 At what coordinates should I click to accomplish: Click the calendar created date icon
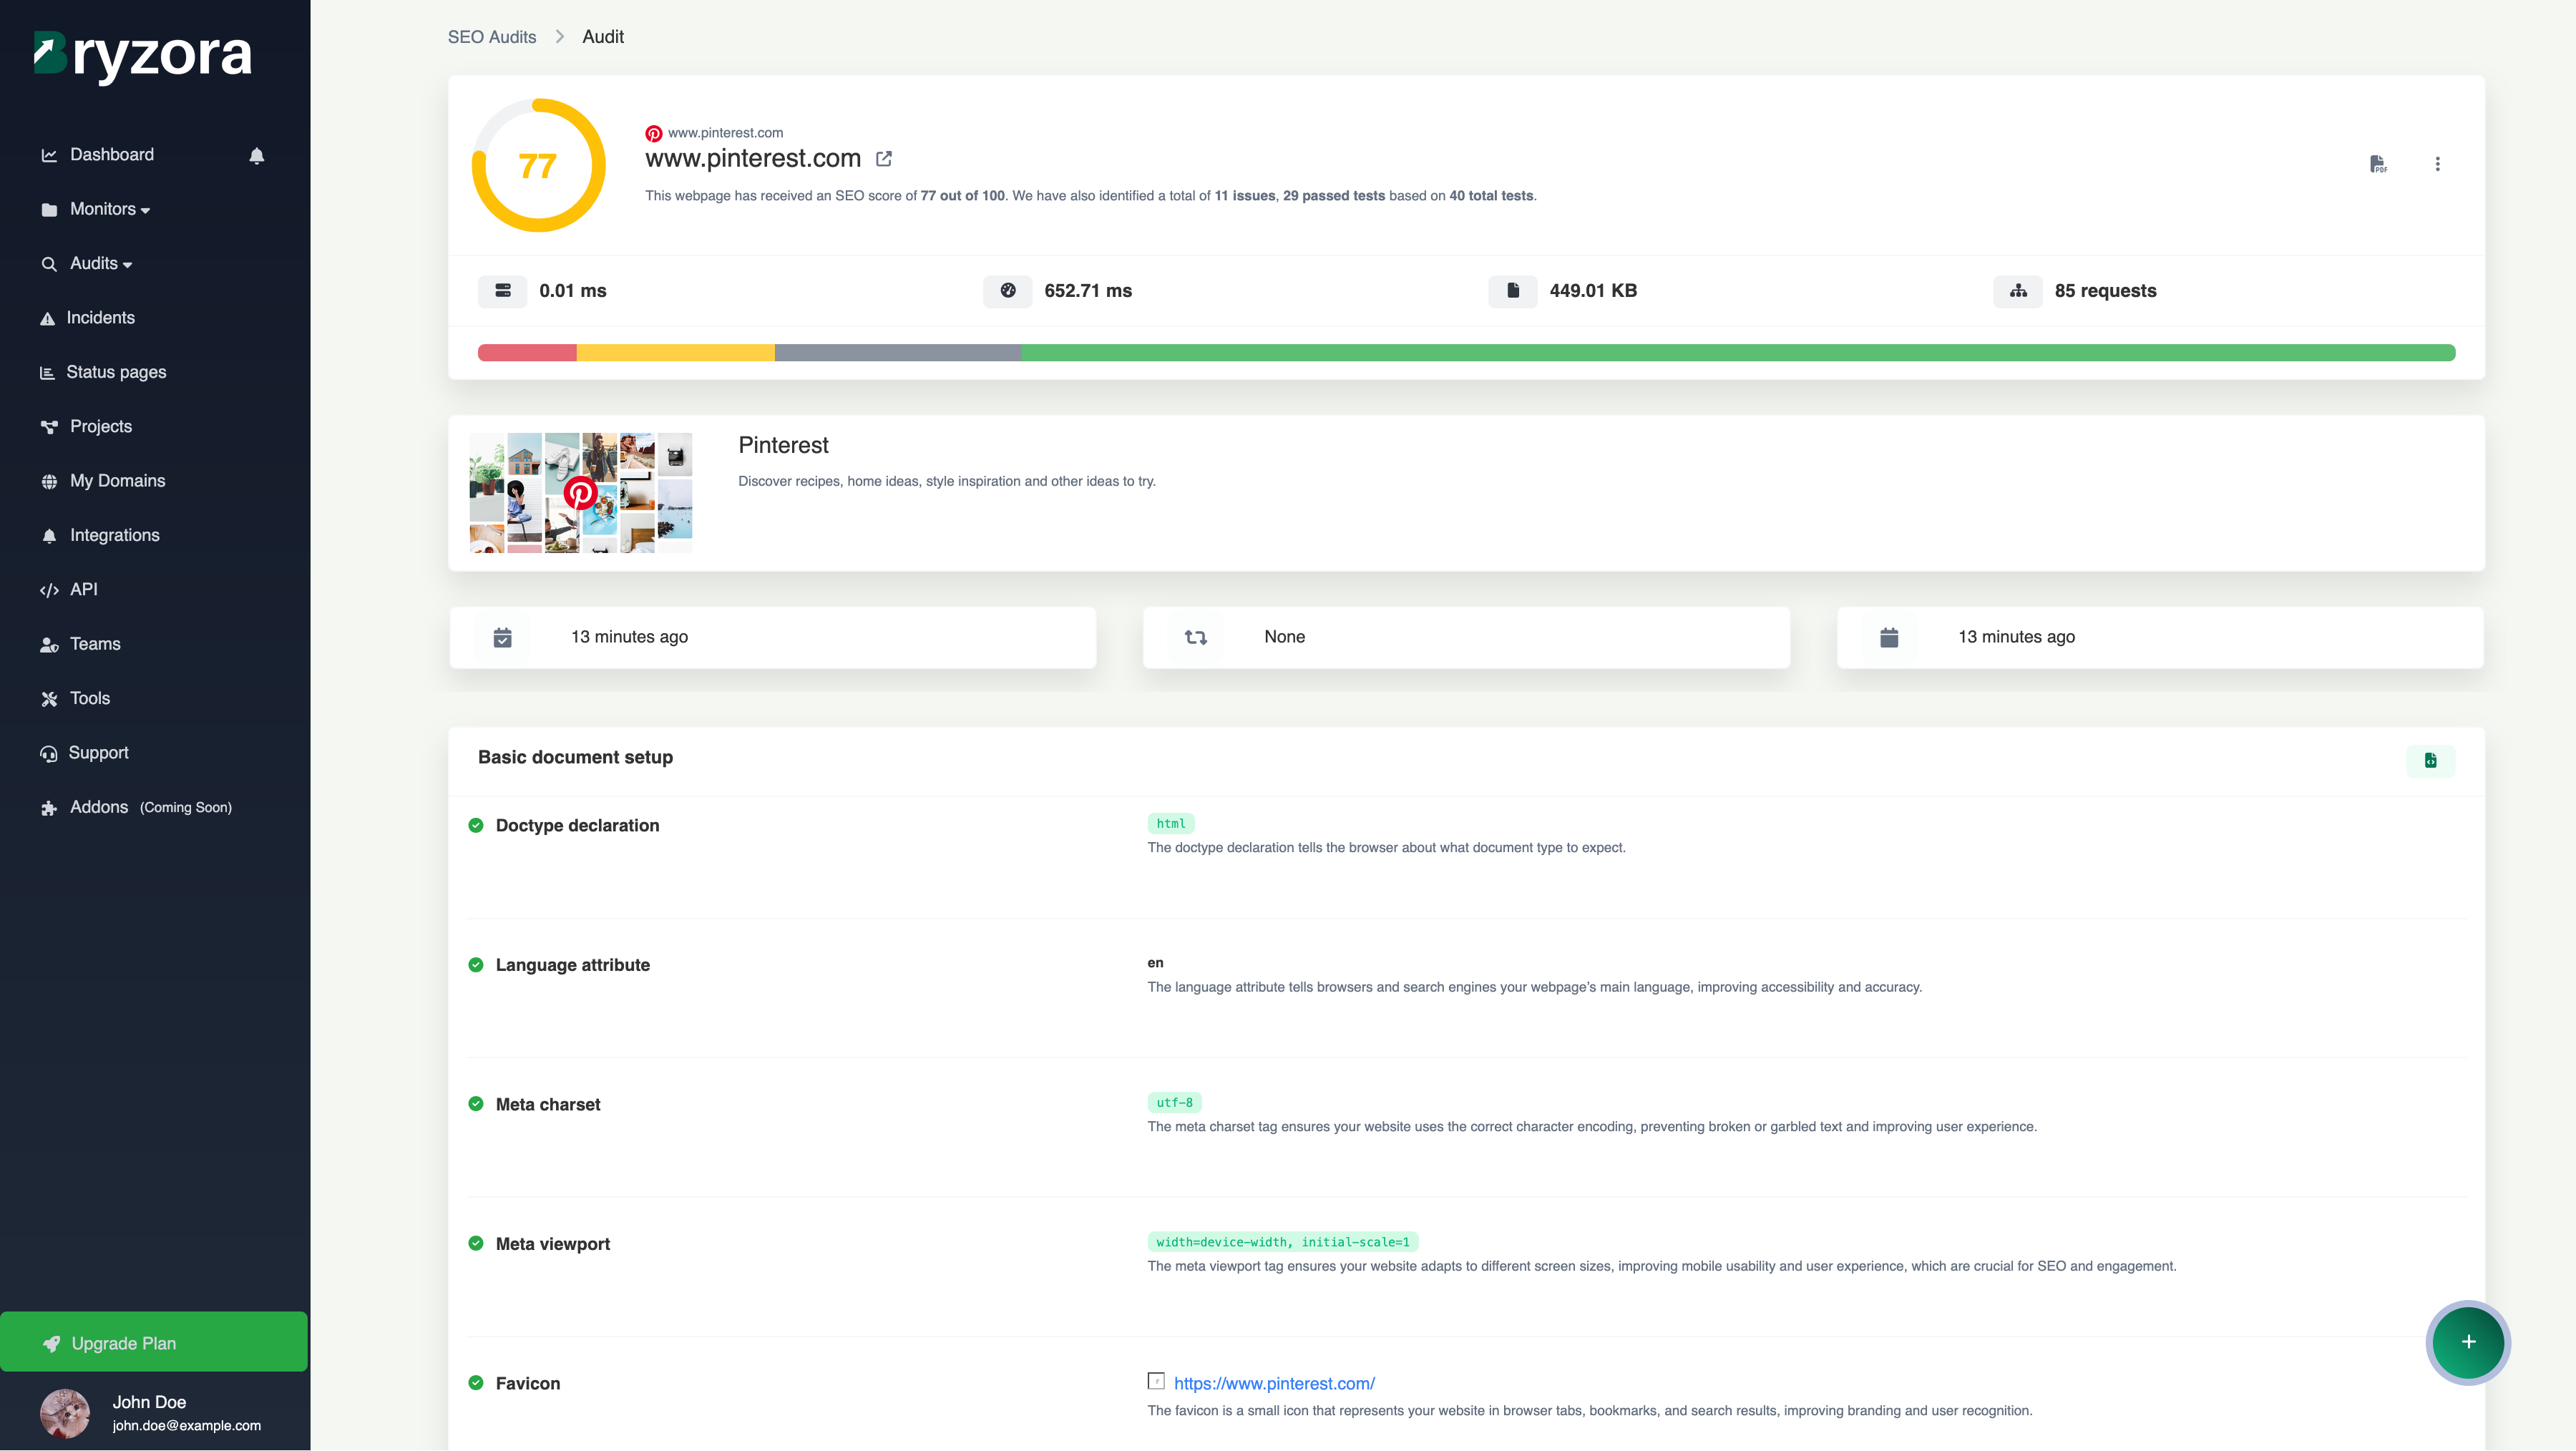(1889, 638)
